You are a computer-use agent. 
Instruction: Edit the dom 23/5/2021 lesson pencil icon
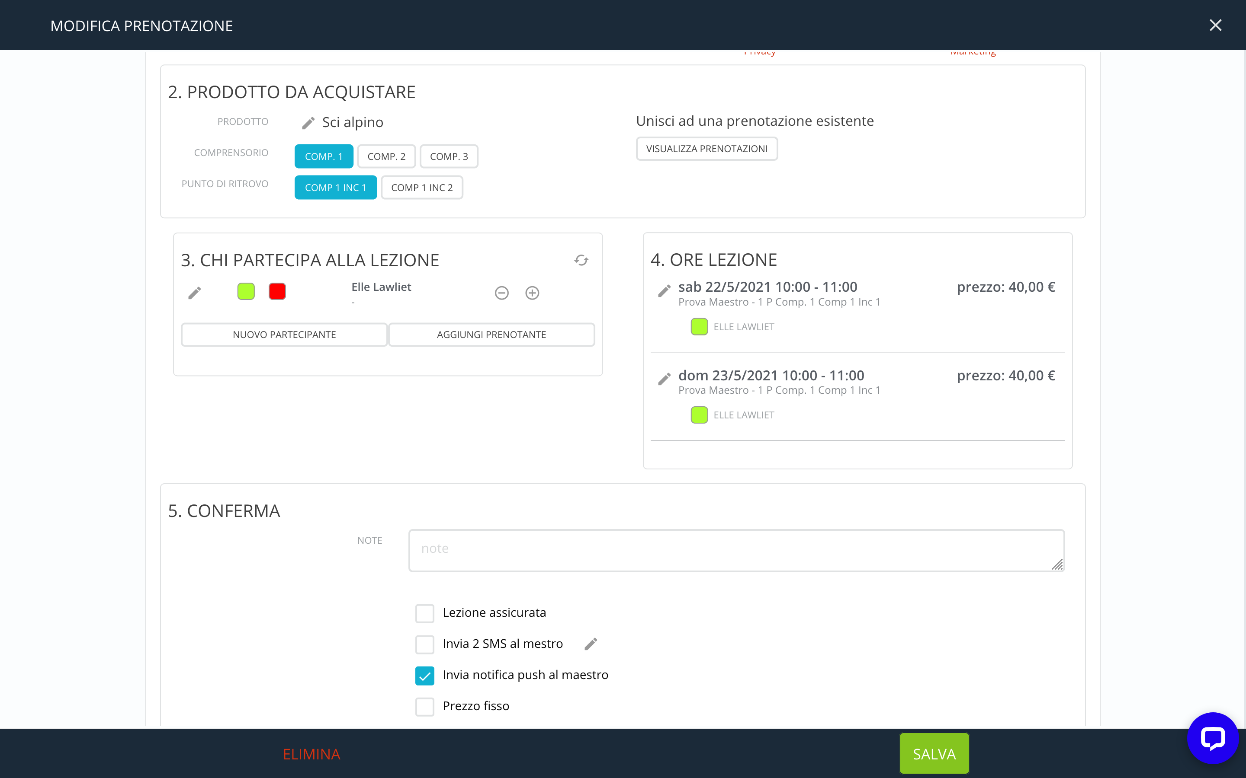(664, 379)
